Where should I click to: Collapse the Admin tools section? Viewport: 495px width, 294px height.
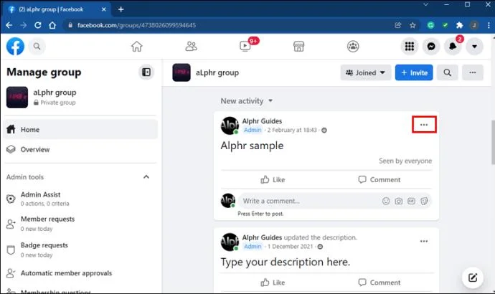(x=146, y=177)
